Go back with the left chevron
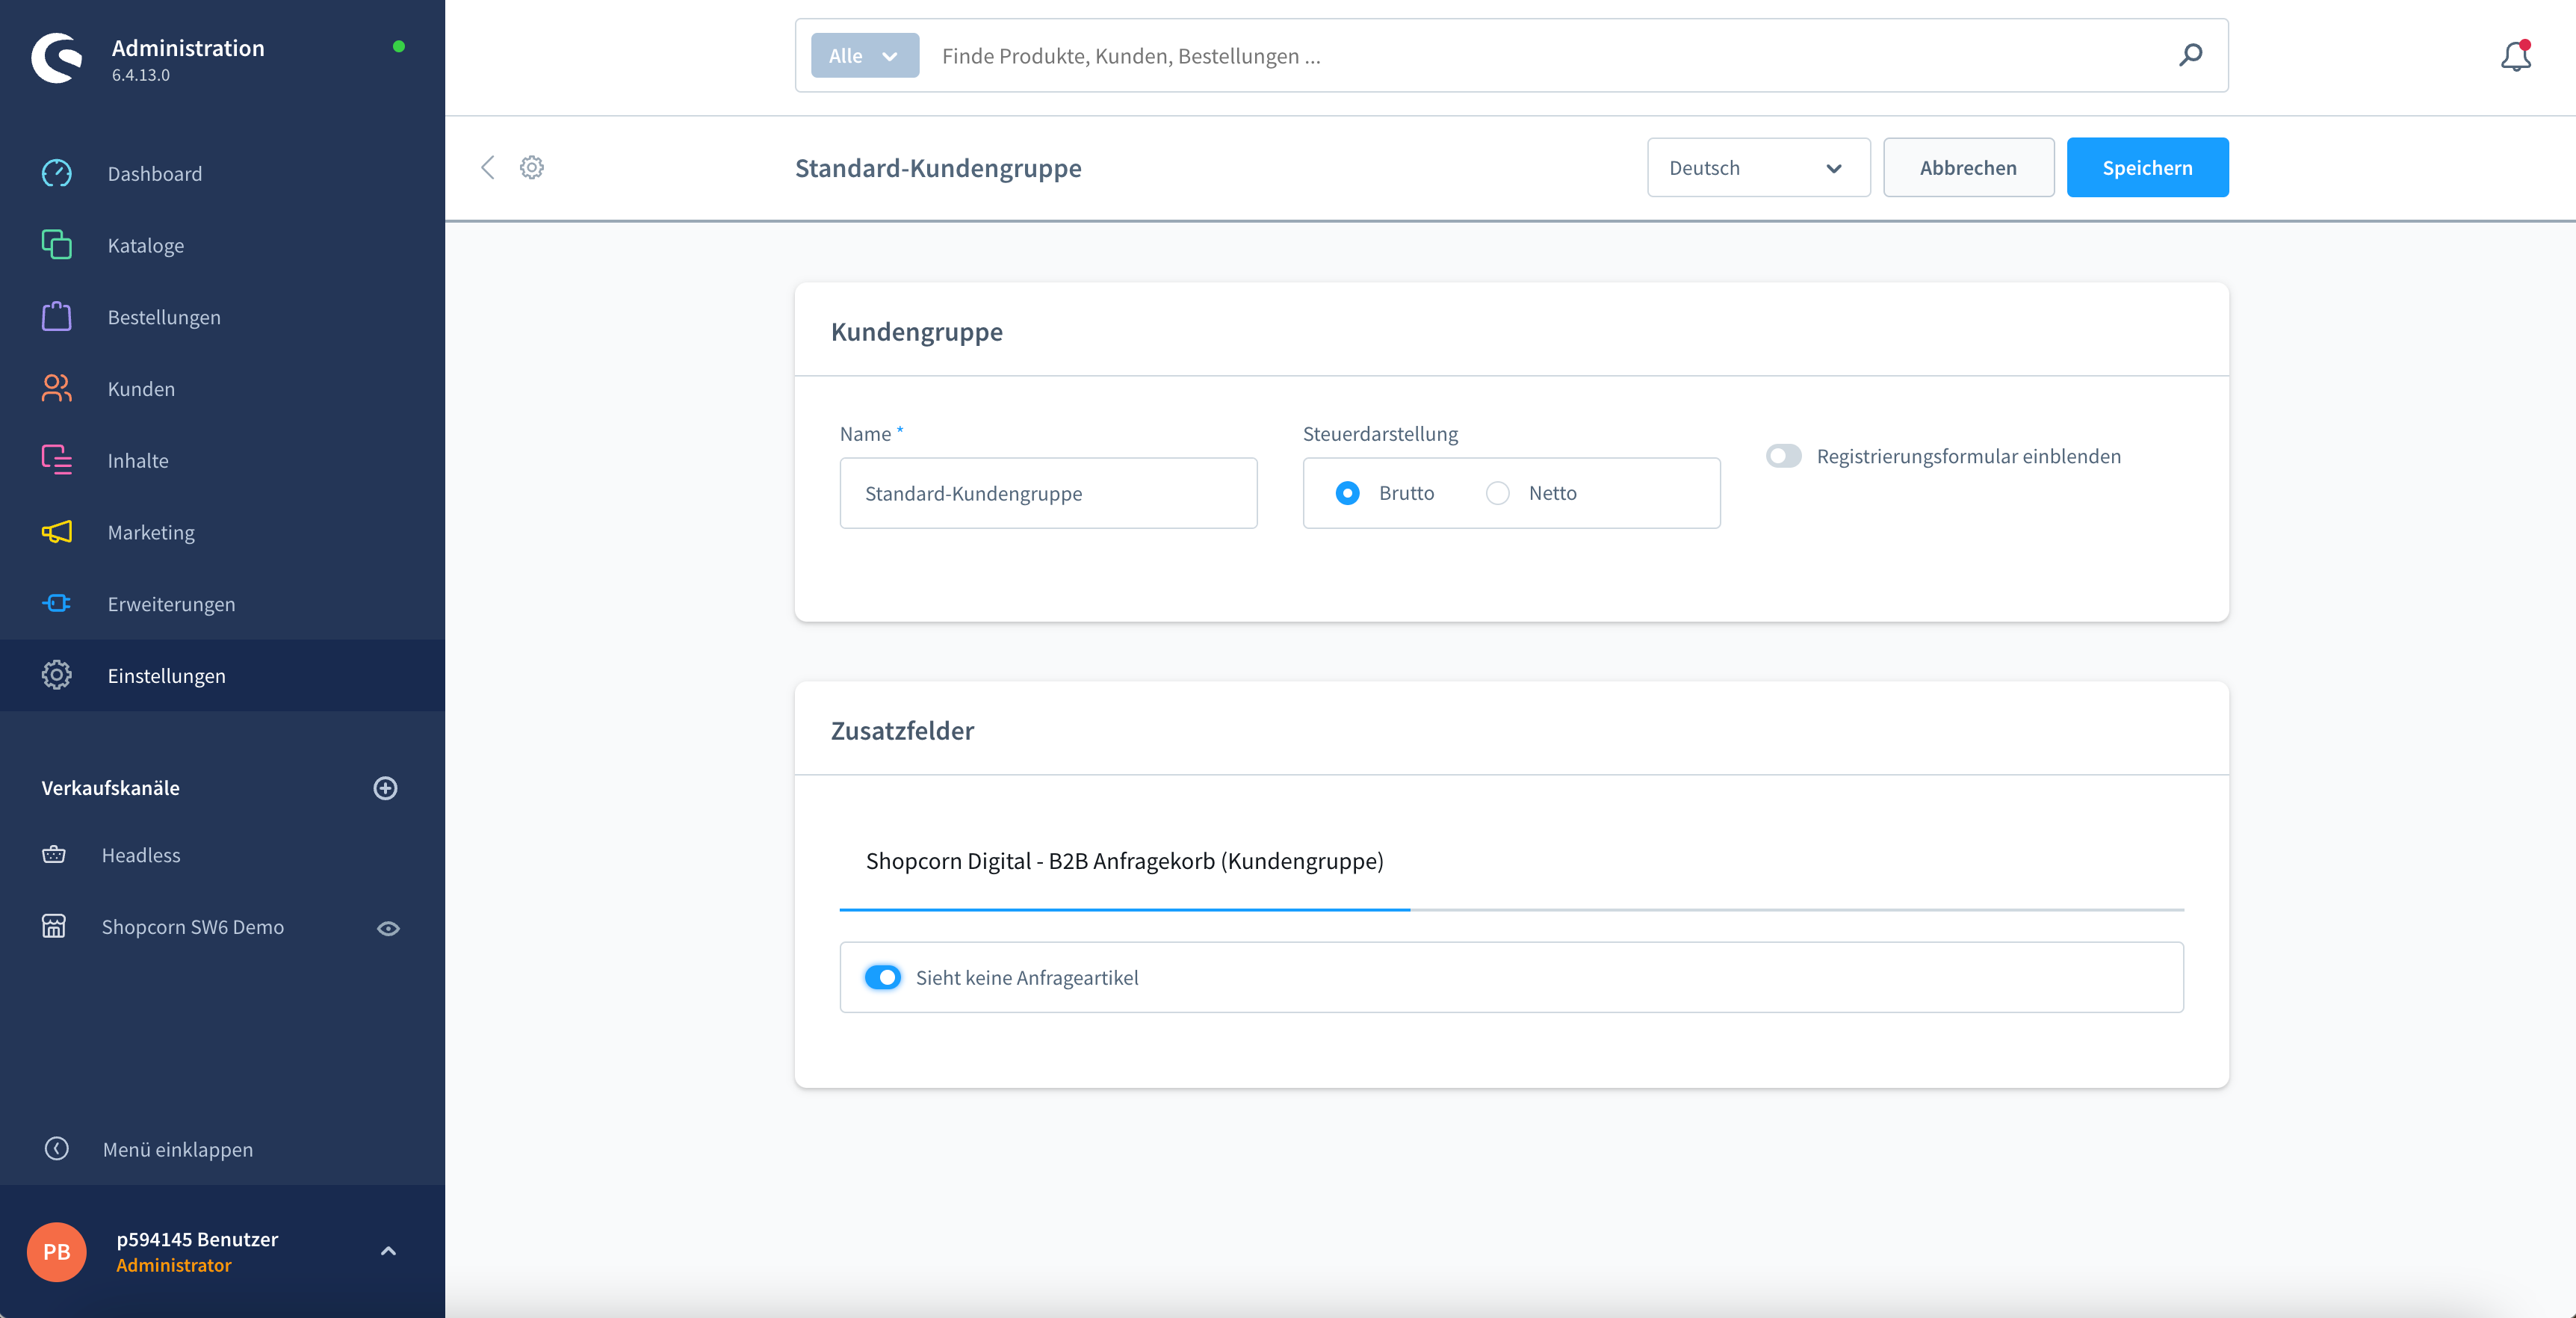The width and height of the screenshot is (2576, 1318). pos(488,167)
